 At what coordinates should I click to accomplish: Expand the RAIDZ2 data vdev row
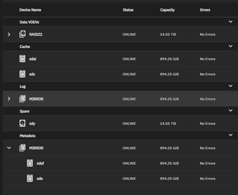[9, 34]
